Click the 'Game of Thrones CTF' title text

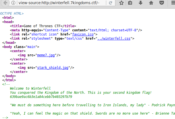point(42,26)
